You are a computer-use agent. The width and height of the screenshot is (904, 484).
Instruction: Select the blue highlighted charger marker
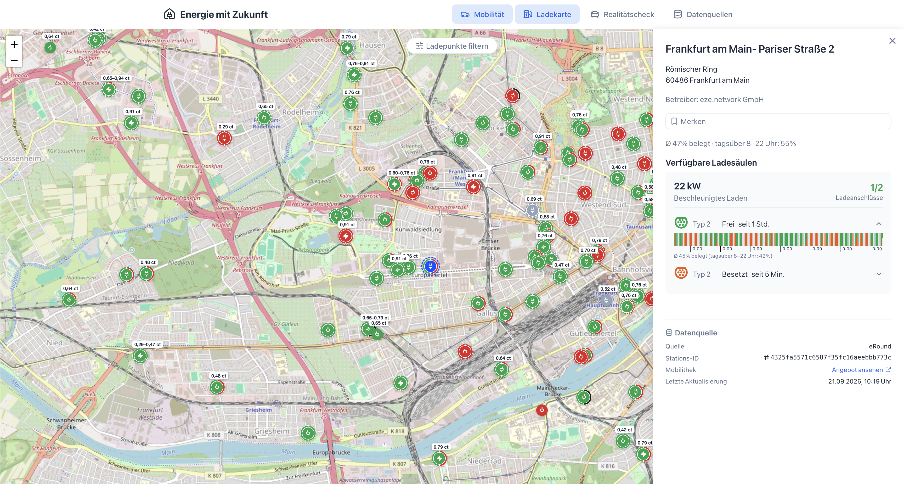[430, 266]
